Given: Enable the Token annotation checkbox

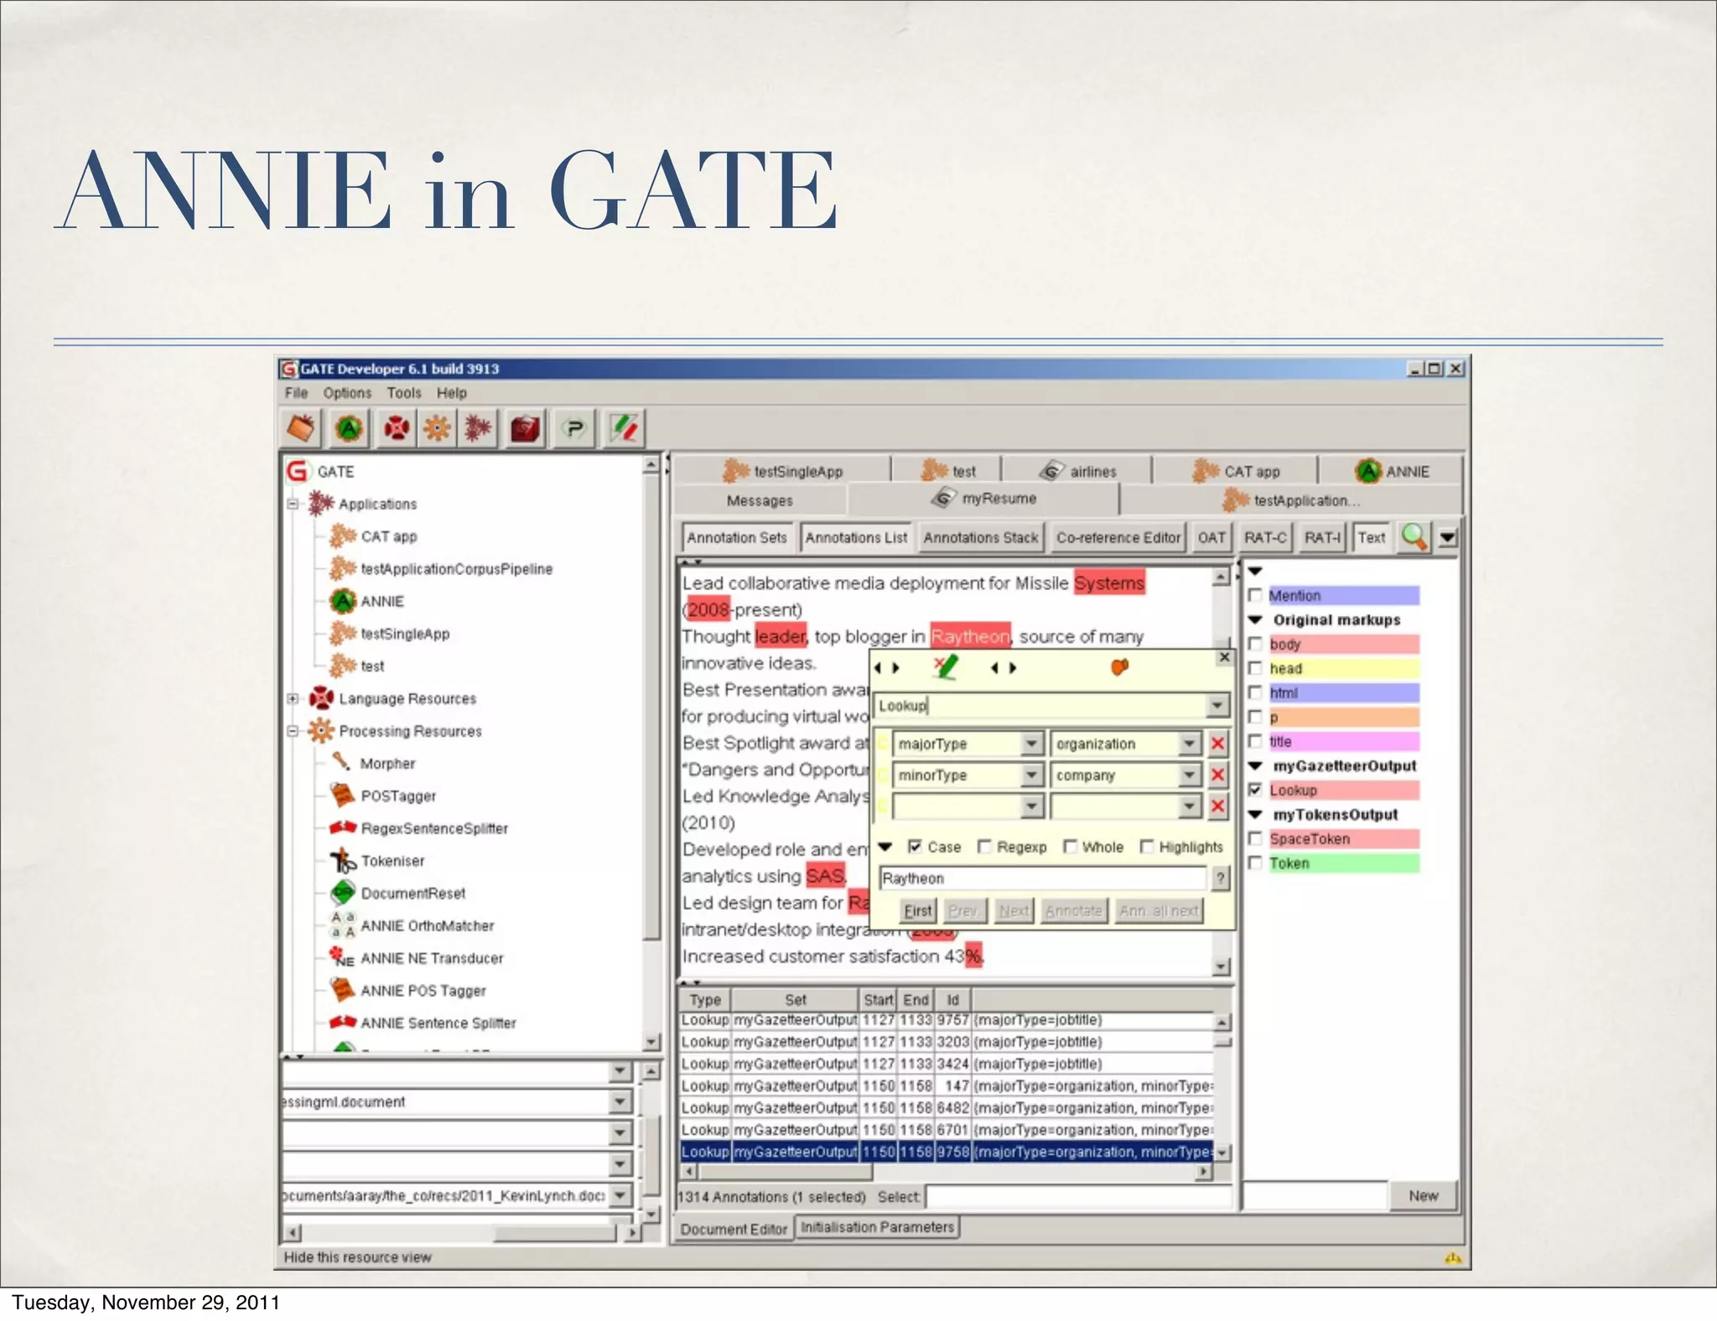Looking at the screenshot, I should point(1255,863).
